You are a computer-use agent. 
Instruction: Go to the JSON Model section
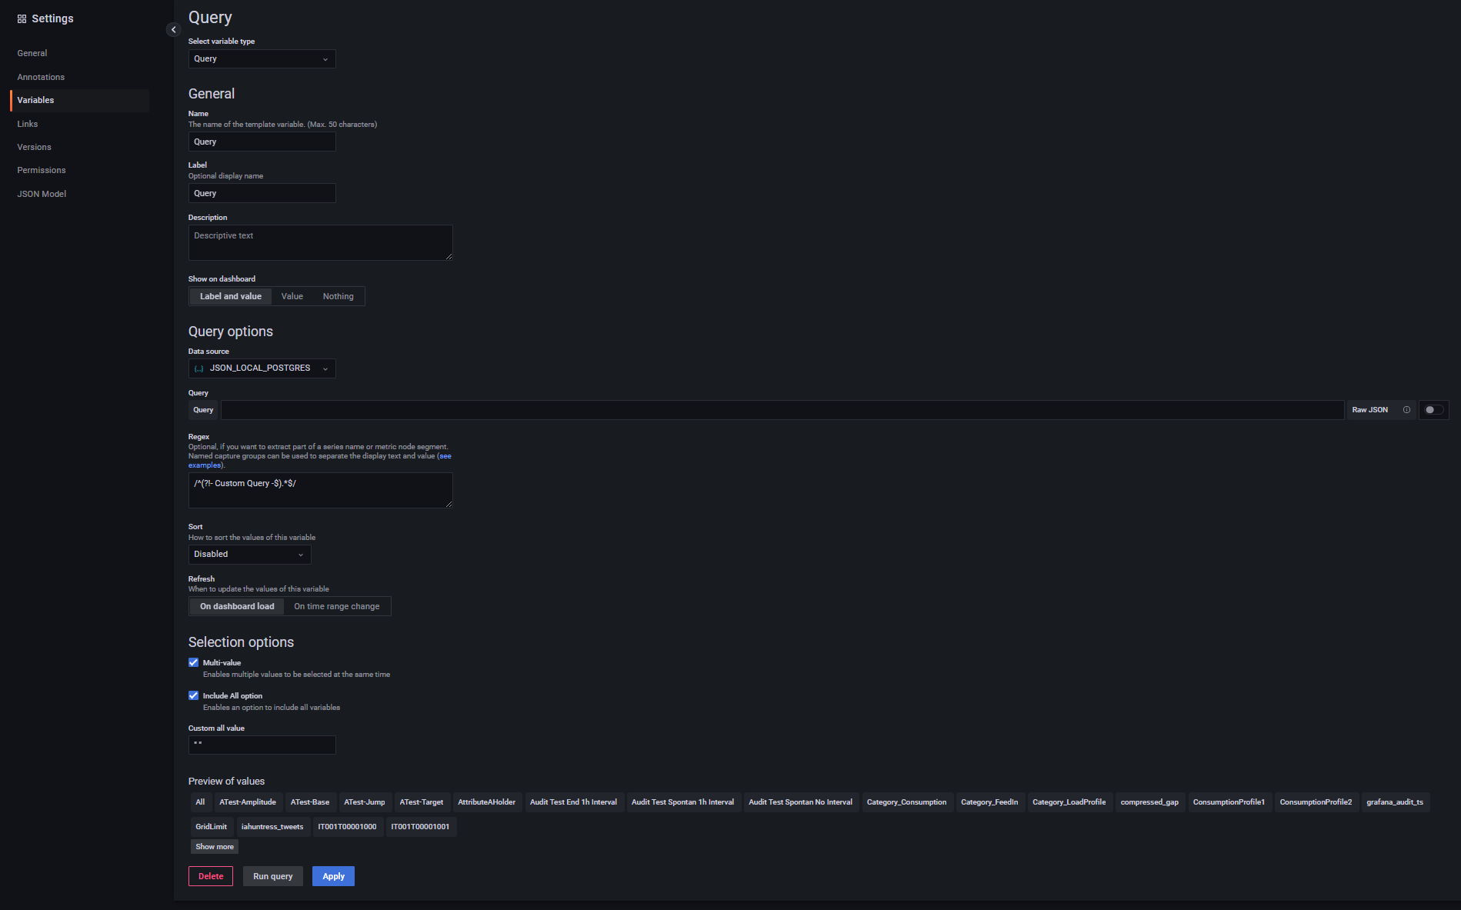42,194
